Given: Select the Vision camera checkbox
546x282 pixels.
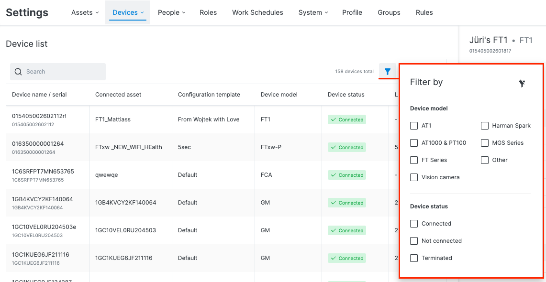Looking at the screenshot, I should 414,177.
